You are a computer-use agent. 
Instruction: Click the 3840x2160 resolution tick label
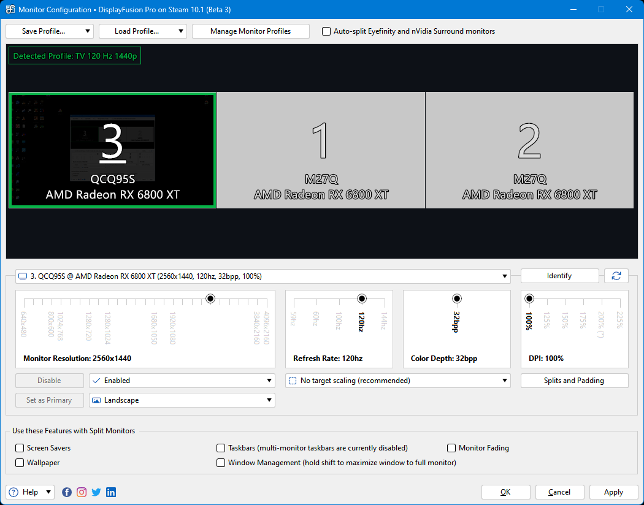tap(257, 328)
